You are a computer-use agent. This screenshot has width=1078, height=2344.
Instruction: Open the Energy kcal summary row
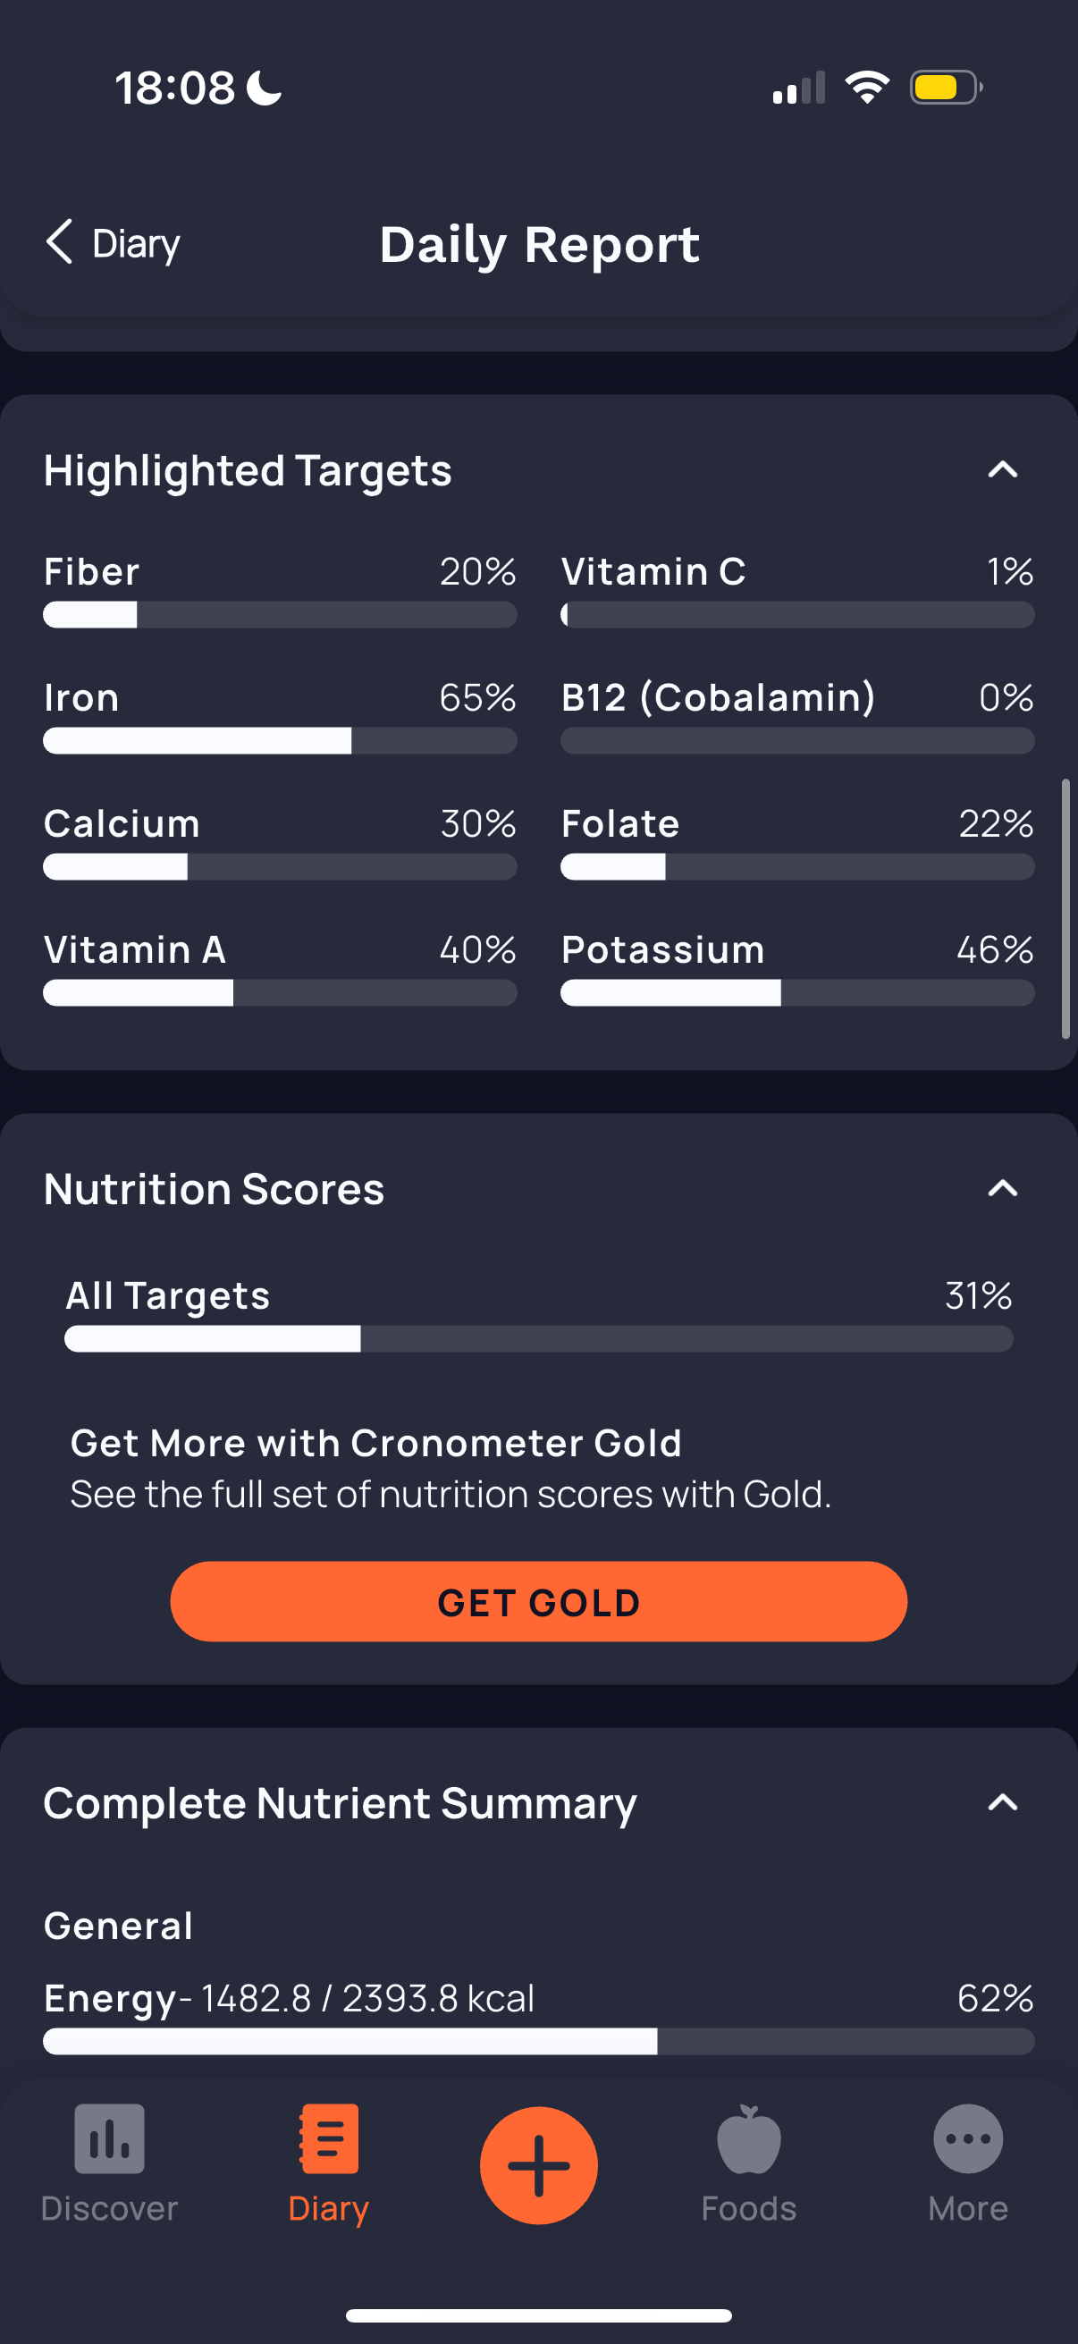pos(538,2016)
